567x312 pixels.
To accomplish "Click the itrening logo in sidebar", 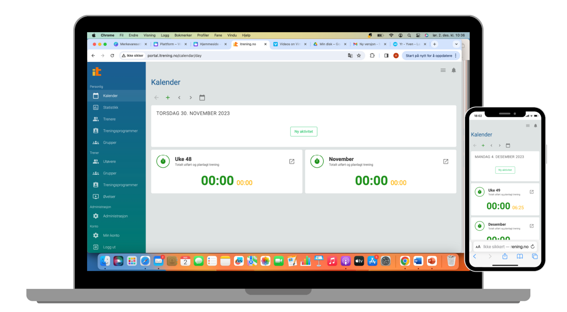I will (97, 72).
